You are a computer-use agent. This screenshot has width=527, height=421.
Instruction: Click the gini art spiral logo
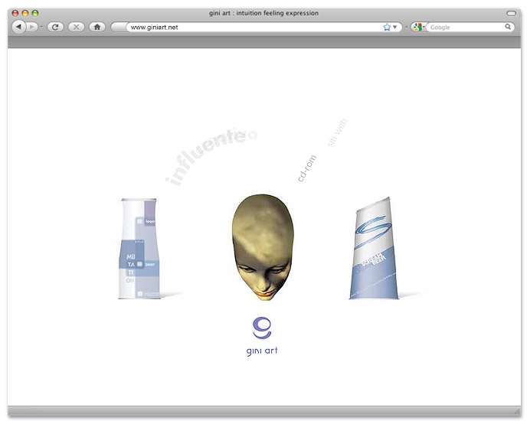[262, 327]
